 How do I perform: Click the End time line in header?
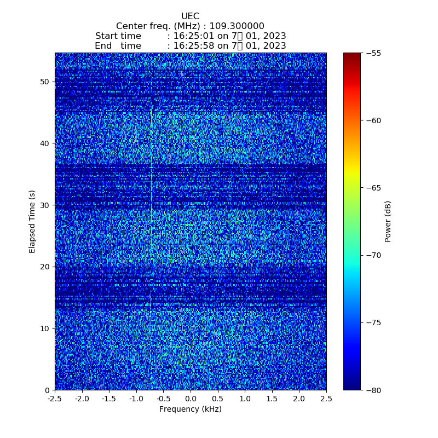tap(190, 46)
